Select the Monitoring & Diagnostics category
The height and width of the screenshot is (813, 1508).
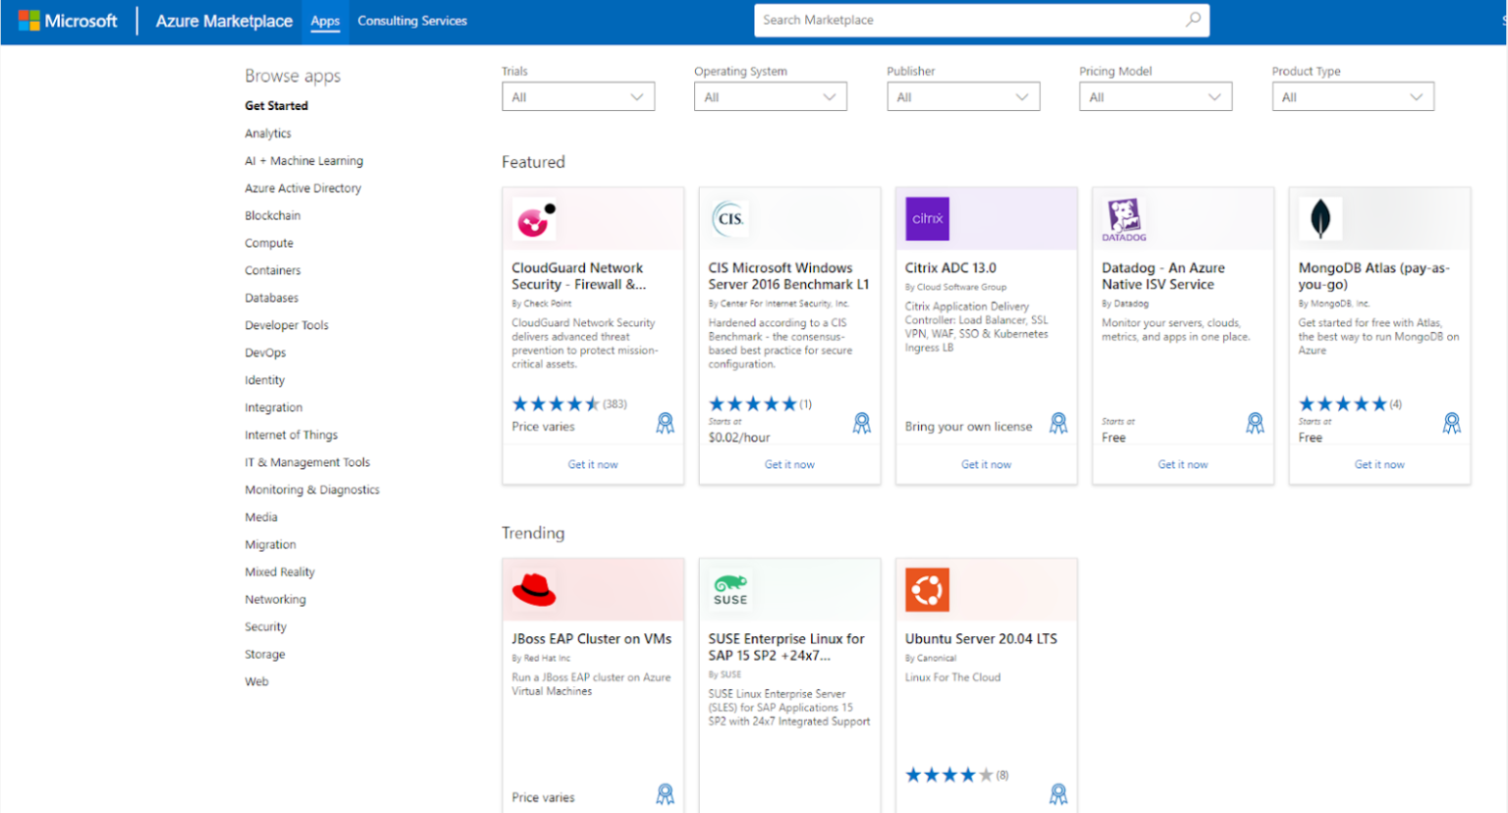click(x=312, y=490)
